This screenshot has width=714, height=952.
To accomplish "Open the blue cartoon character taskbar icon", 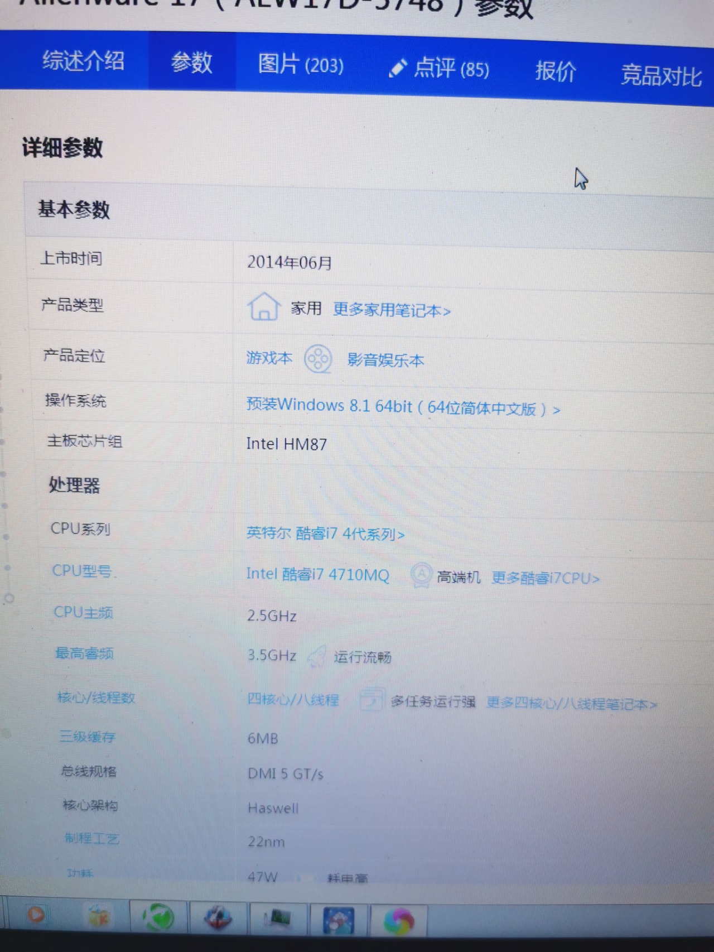I will pos(339,920).
